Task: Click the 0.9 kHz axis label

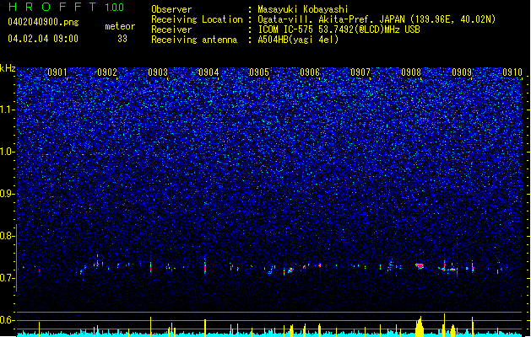Action: pos(8,194)
